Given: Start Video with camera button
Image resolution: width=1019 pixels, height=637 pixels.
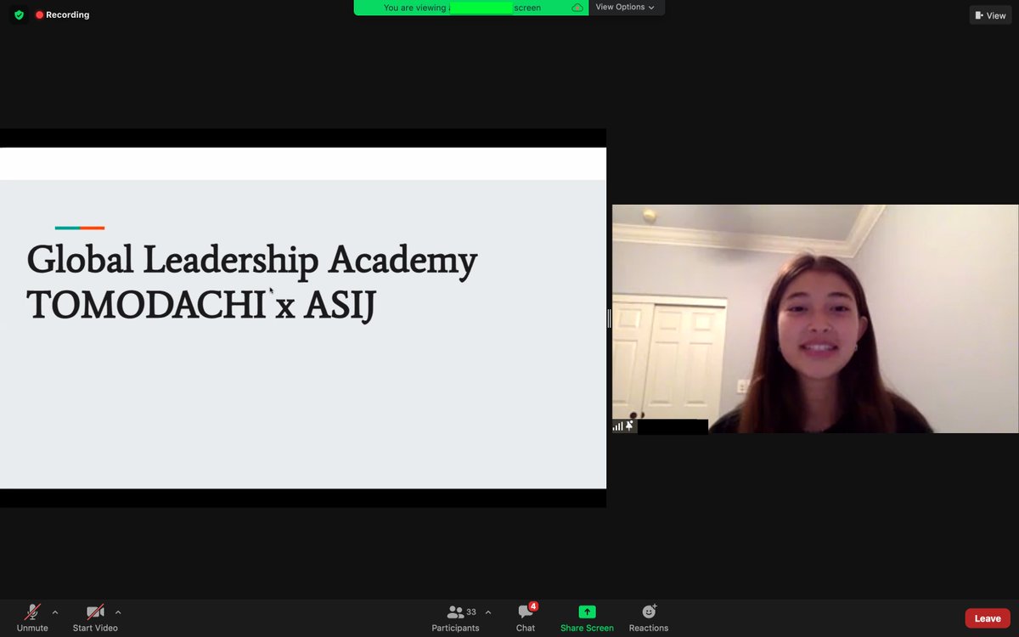Looking at the screenshot, I should point(95,617).
